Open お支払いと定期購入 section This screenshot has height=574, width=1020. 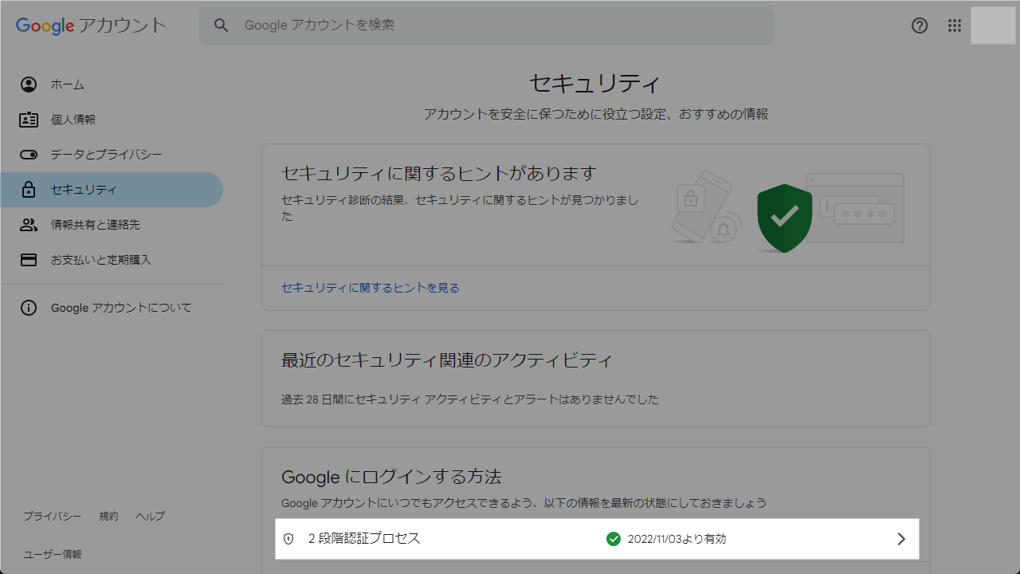[x=112, y=260]
